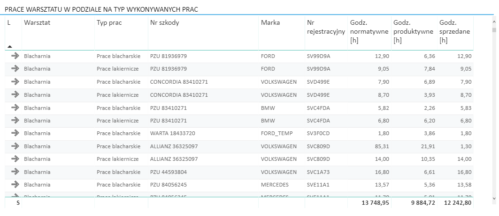The image size is (499, 216).
Task: Sort by Warsztat column header
Action: (37, 22)
